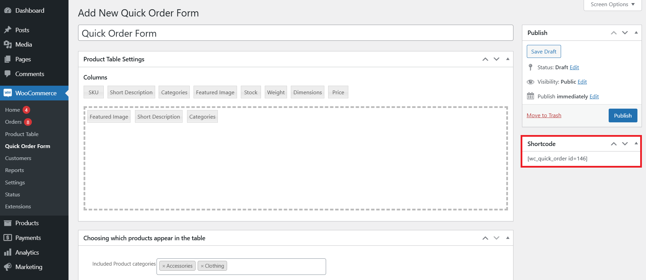The height and width of the screenshot is (280, 646).
Task: Click the Media icon in sidebar
Action: (x=8, y=45)
